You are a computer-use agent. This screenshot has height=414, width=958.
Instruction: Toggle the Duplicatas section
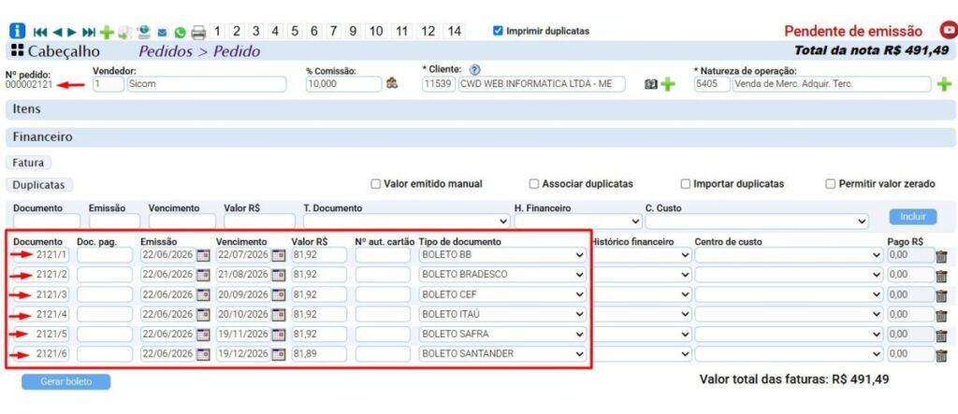point(39,184)
